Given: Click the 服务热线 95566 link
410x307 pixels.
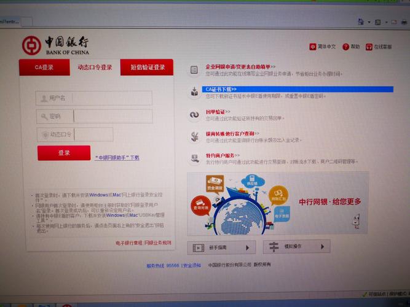Looking at the screenshot, I should [163, 266].
